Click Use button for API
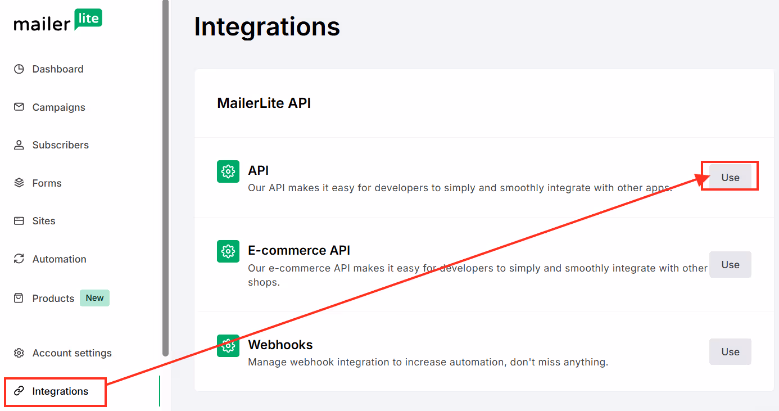 click(730, 177)
